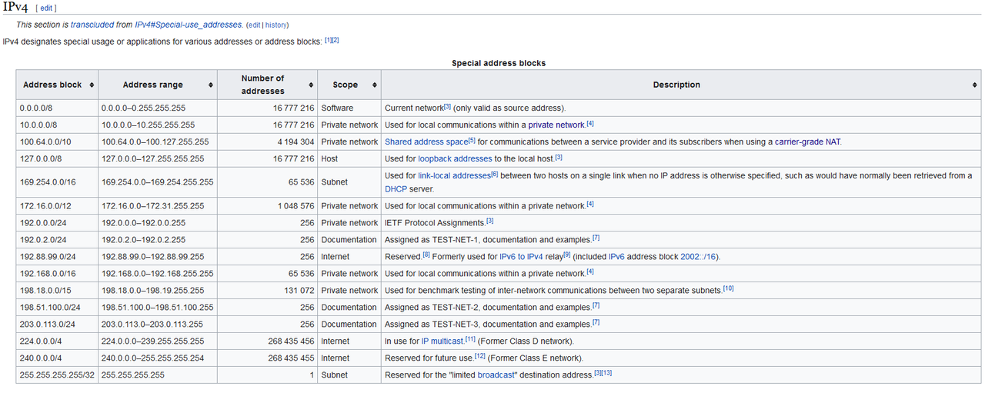
Task: Open IPv4#Special-use_addresses source link
Action: point(189,25)
